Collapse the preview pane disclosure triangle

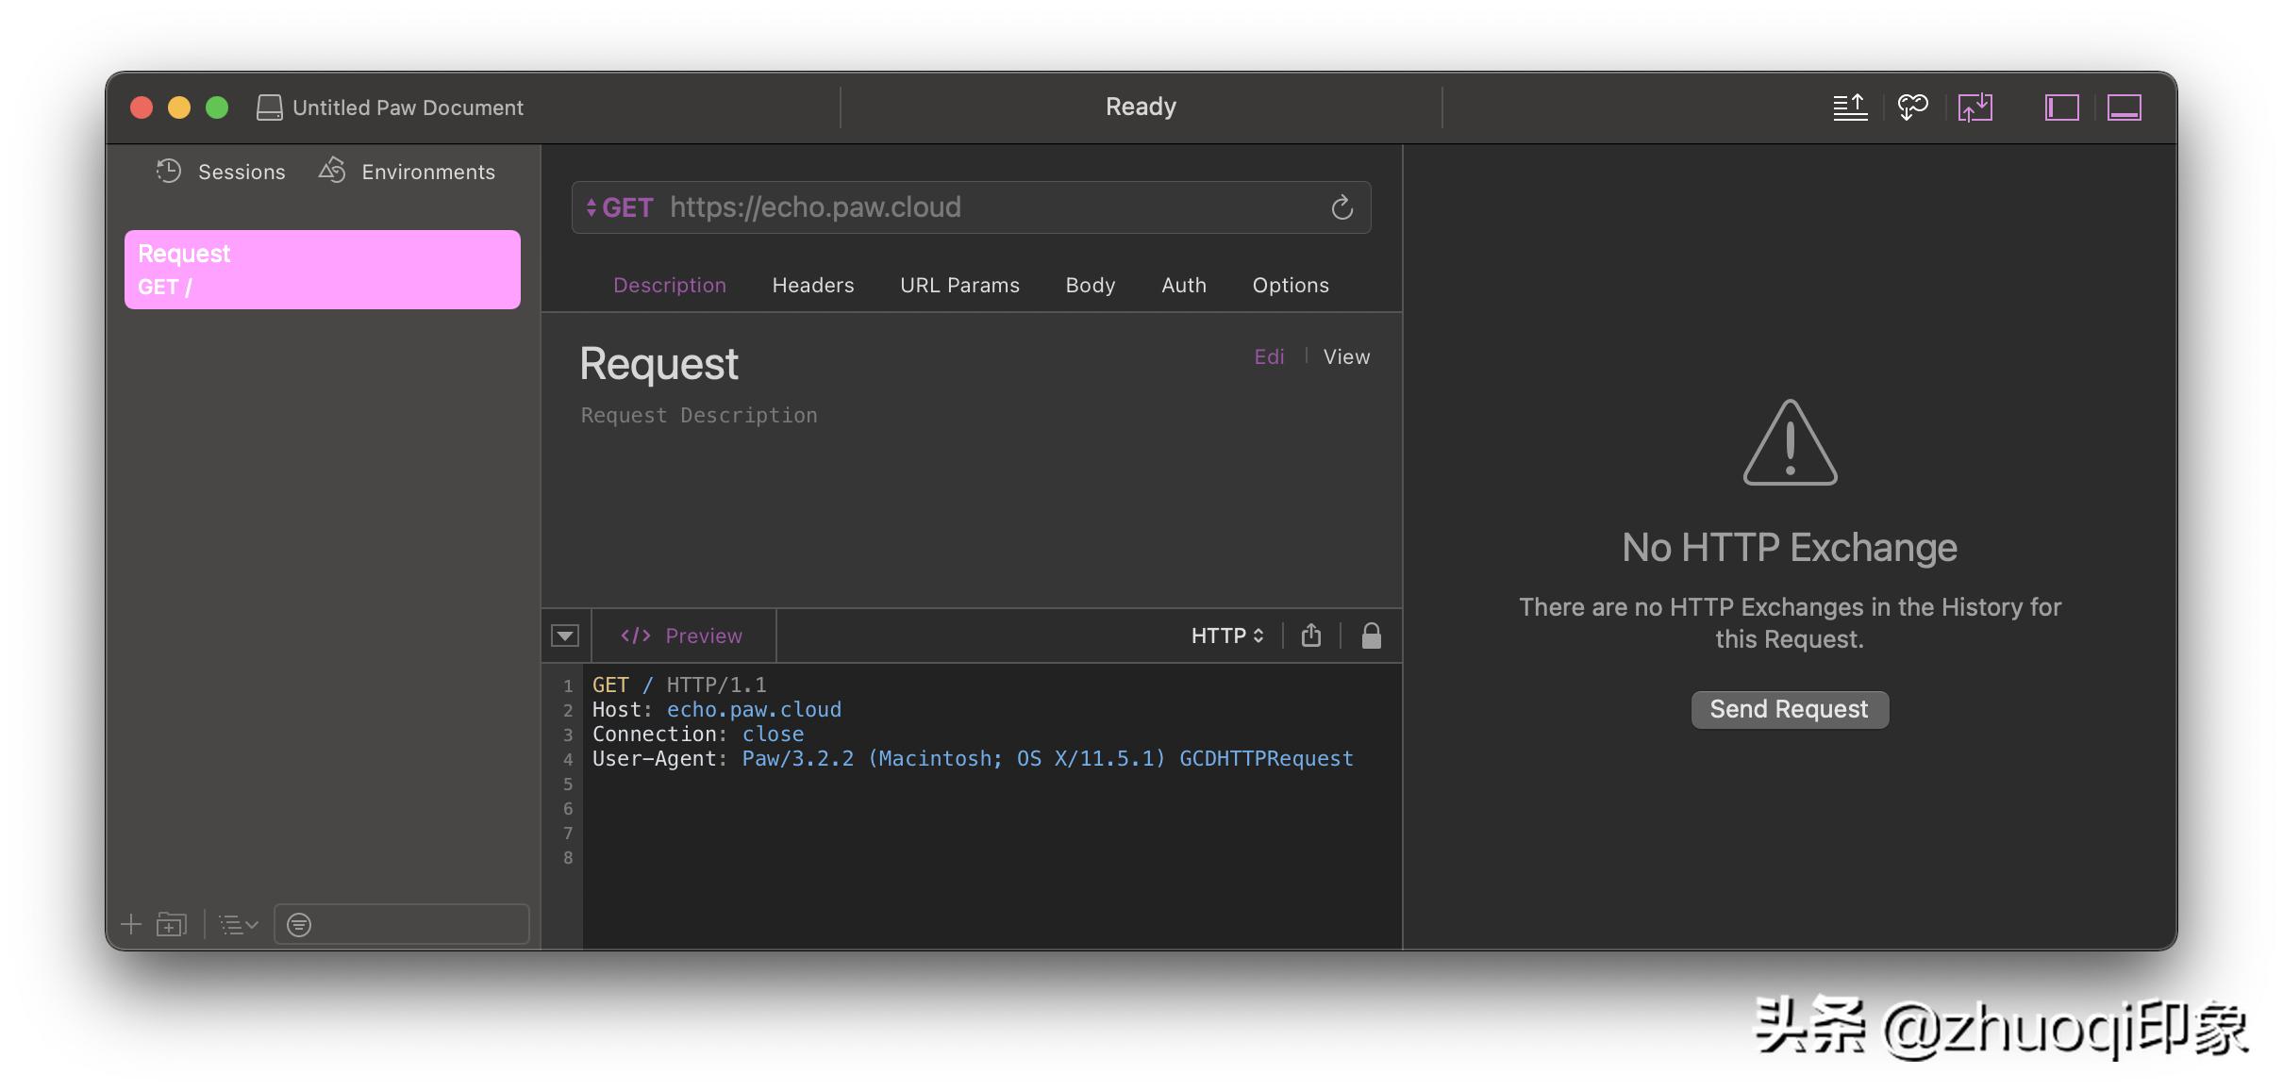[565, 636]
